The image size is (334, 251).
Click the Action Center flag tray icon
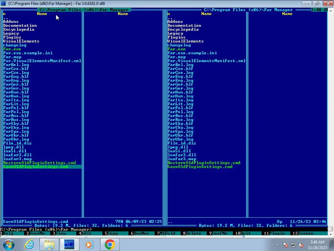(x=285, y=245)
